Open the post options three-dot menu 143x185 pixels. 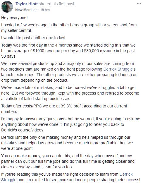pos(139,4)
